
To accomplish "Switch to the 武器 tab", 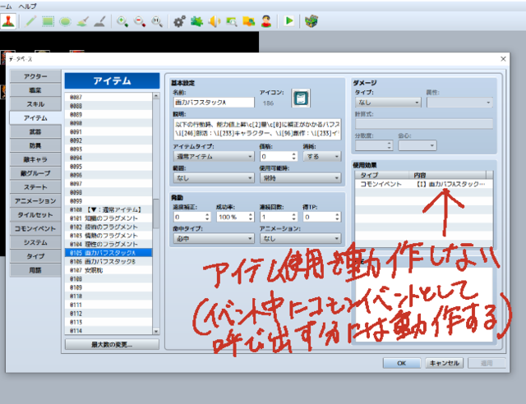I will pos(35,131).
